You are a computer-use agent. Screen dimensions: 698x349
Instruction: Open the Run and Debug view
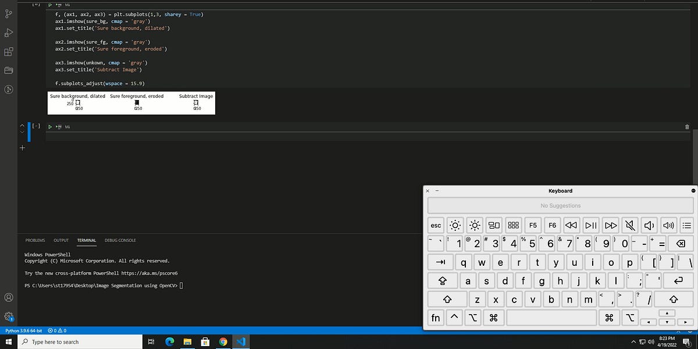(9, 32)
